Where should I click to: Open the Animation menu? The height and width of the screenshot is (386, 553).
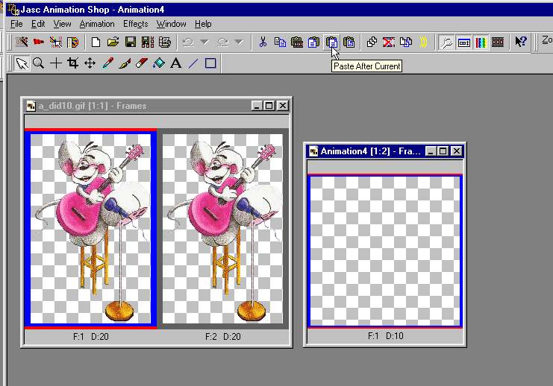(97, 24)
